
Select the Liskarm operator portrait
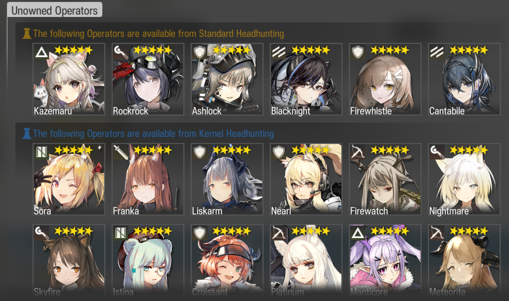(227, 179)
